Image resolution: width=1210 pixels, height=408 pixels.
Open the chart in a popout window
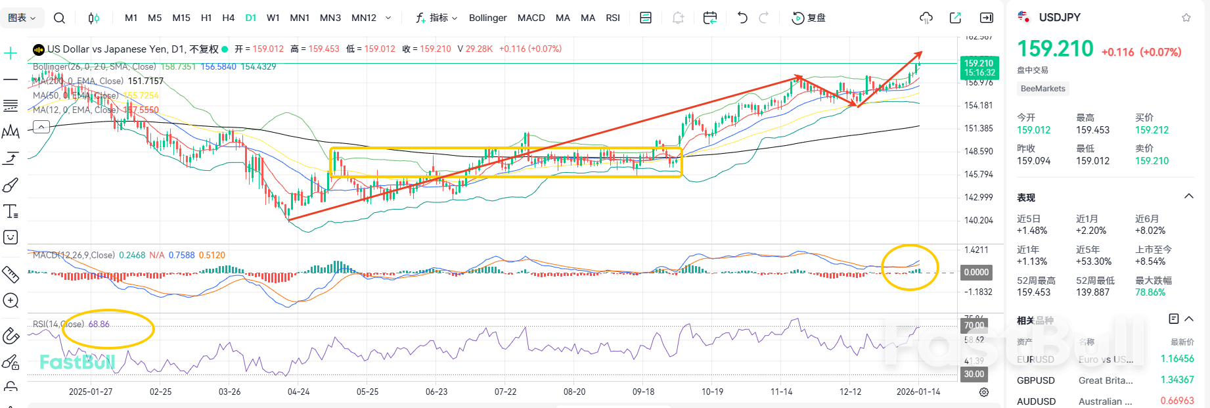(x=956, y=18)
